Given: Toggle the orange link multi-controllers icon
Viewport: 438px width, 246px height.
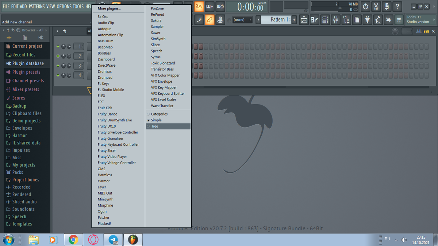Looking at the screenshot, I should click(x=210, y=20).
